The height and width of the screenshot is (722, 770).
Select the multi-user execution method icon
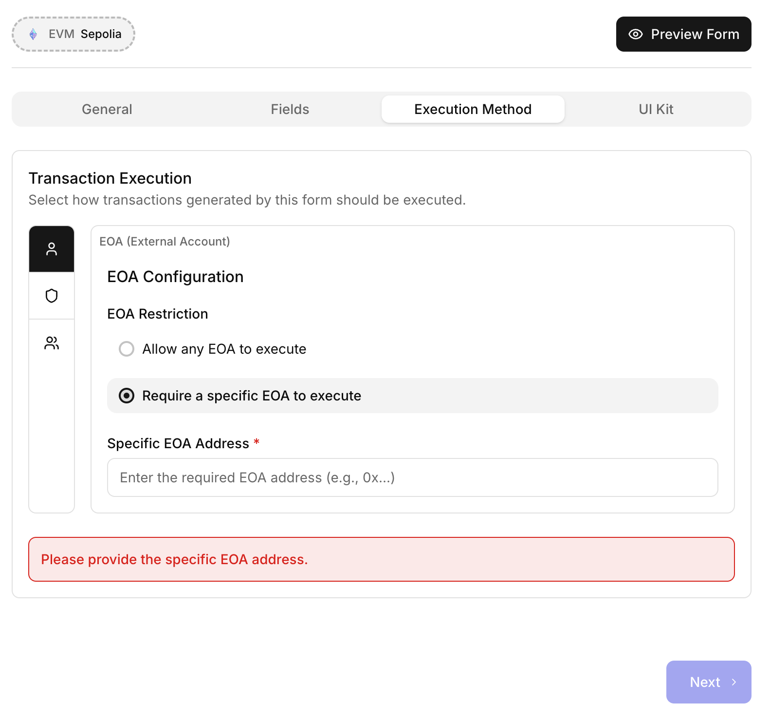52,342
